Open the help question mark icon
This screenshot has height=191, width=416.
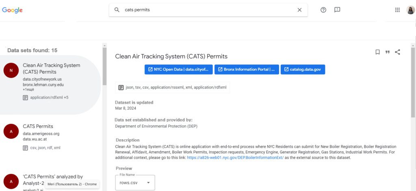[323, 10]
